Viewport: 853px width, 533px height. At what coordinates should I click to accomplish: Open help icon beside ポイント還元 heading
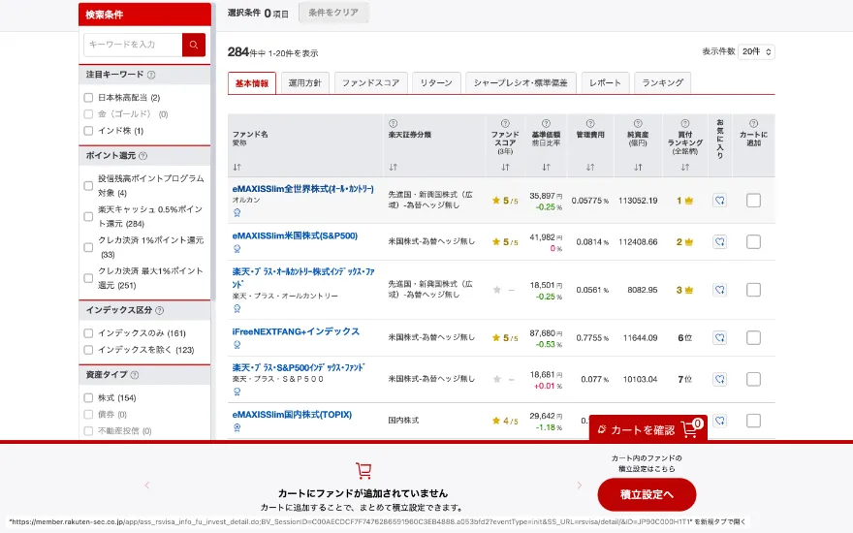pyautogui.click(x=143, y=156)
